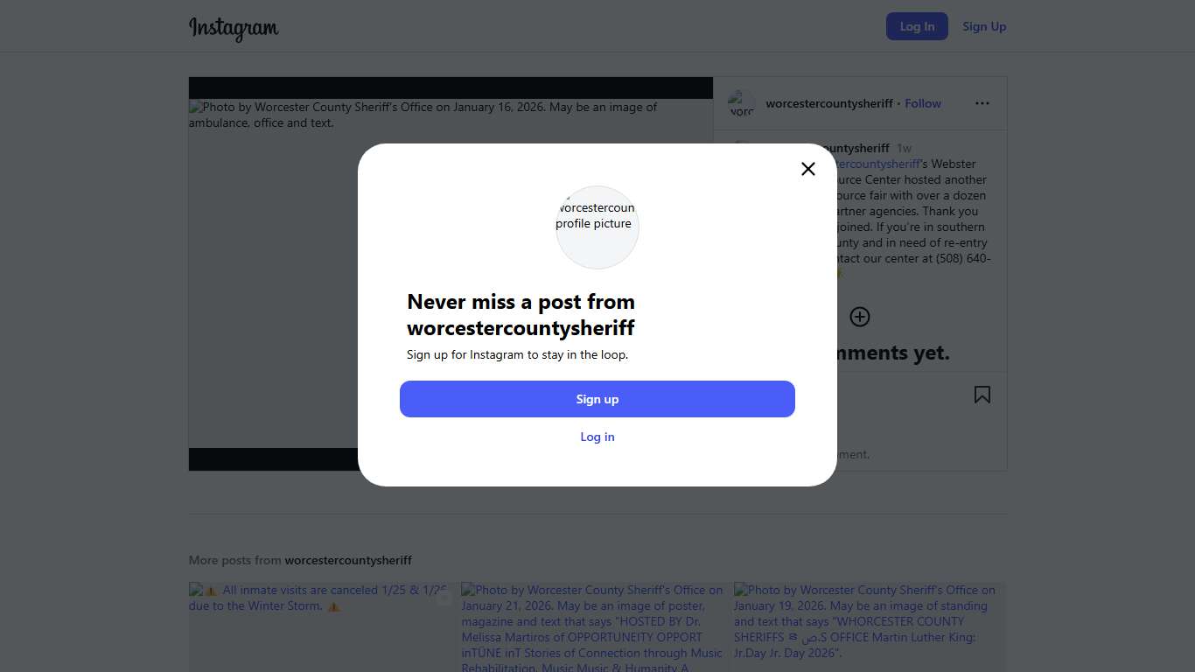The width and height of the screenshot is (1195, 672).
Task: Close the sign-up popup dialog
Action: [x=807, y=169]
